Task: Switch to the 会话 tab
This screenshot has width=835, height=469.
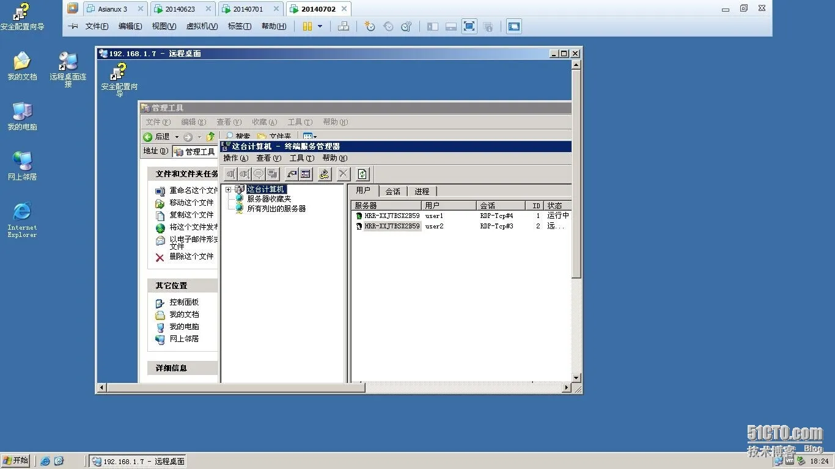Action: (x=393, y=191)
